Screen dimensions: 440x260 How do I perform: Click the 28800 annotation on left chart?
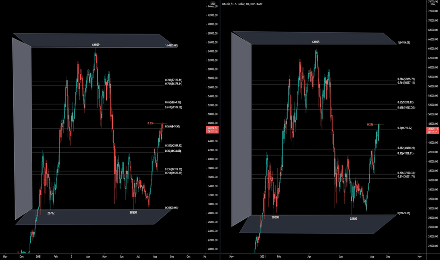pyautogui.click(x=133, y=213)
